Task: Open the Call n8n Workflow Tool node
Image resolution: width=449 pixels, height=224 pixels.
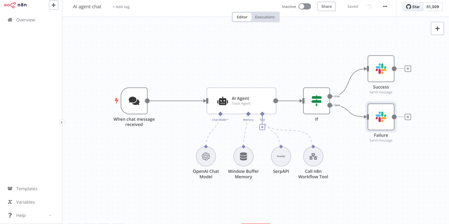Action: 313,156
